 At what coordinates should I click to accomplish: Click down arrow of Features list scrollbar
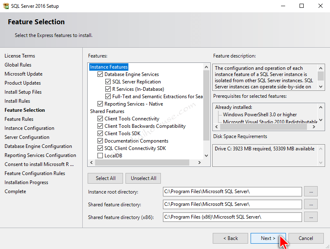tap(206, 156)
